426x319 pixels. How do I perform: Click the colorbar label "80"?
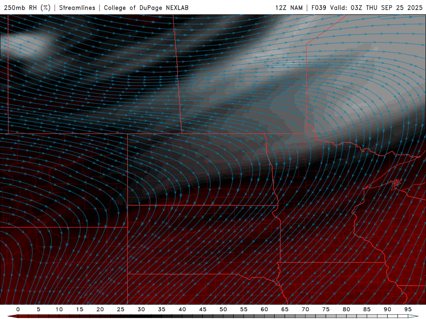coord(347,309)
